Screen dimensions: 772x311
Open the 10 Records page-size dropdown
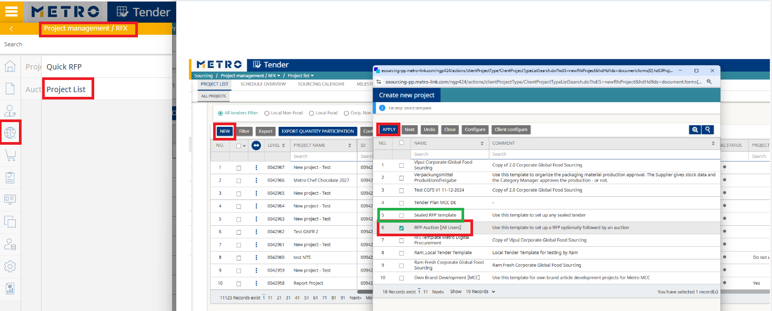click(480, 292)
